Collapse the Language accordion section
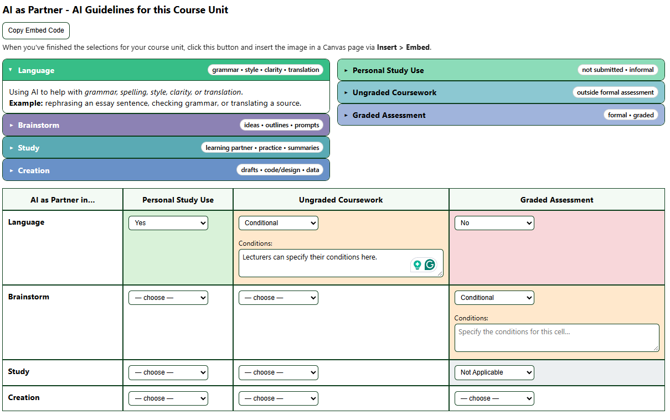 tap(166, 70)
